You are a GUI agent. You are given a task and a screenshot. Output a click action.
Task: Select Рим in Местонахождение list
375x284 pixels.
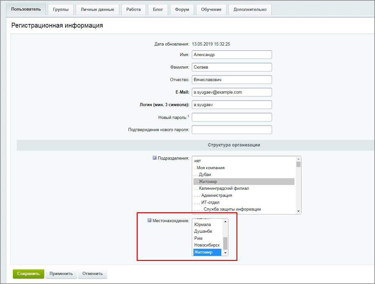click(207, 238)
